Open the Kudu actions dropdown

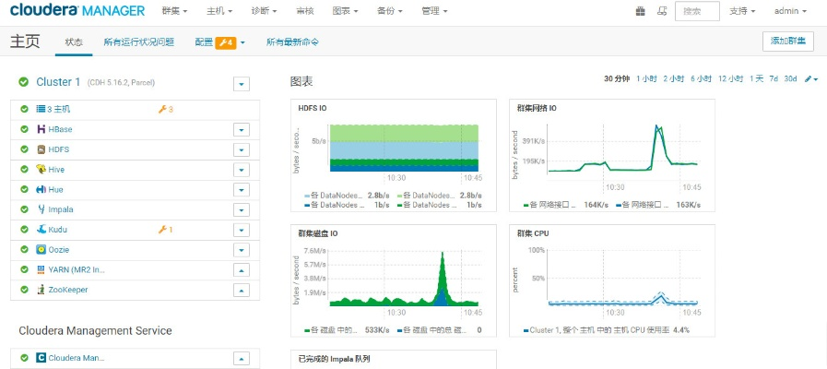[242, 230]
